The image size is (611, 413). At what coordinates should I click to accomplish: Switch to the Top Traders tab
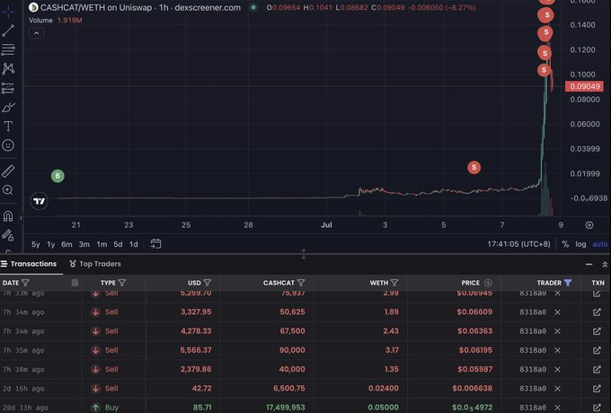(95, 264)
